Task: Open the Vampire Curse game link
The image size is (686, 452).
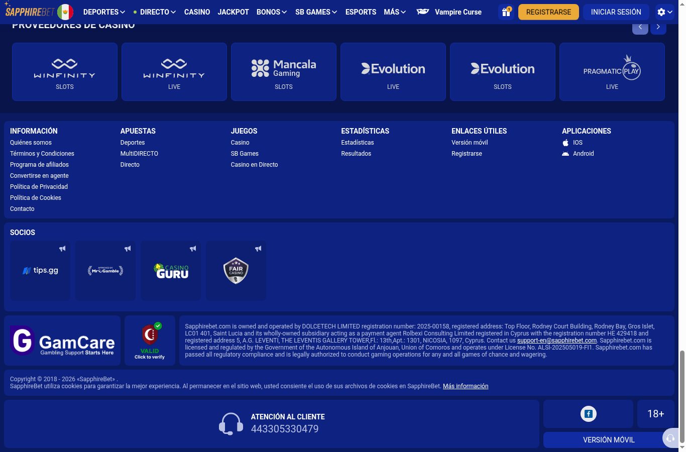Action: point(449,12)
